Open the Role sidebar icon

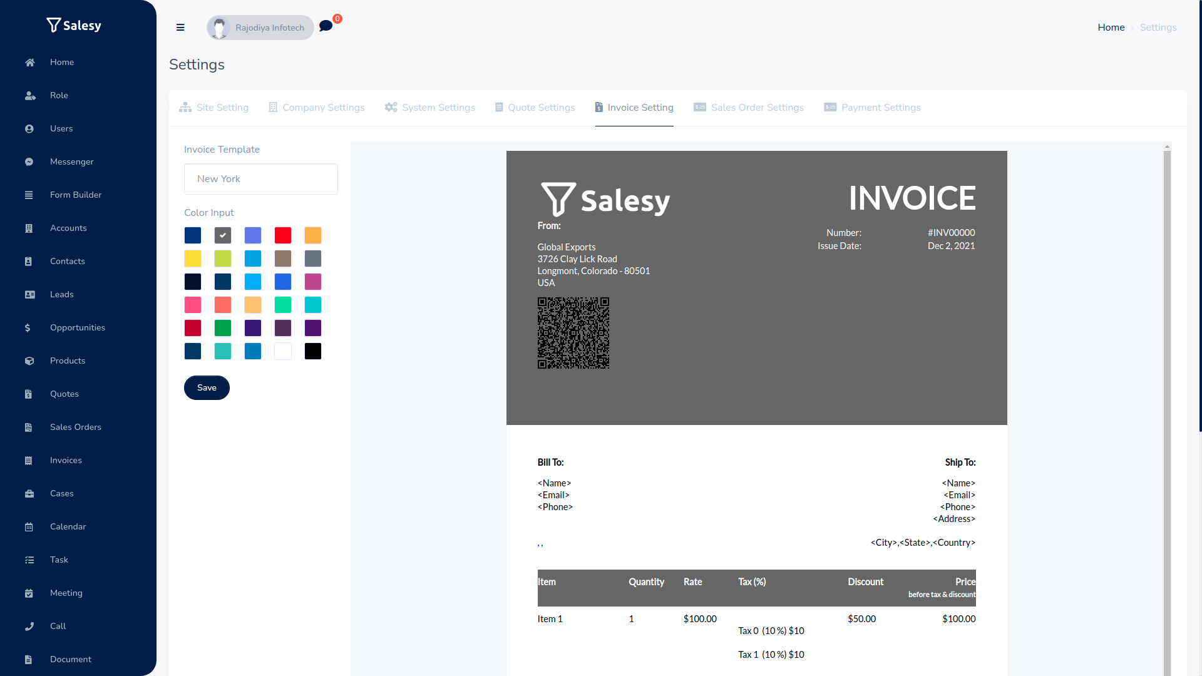click(29, 95)
